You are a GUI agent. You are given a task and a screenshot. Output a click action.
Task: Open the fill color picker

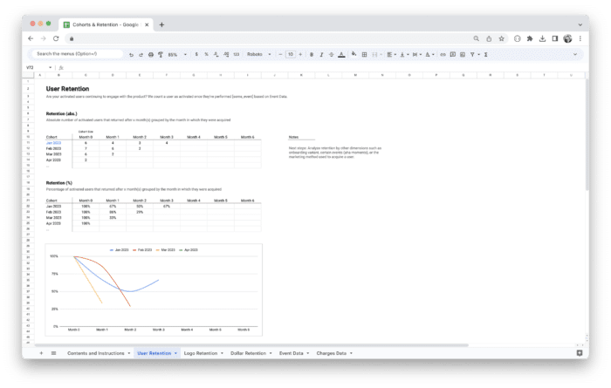pyautogui.click(x=354, y=54)
